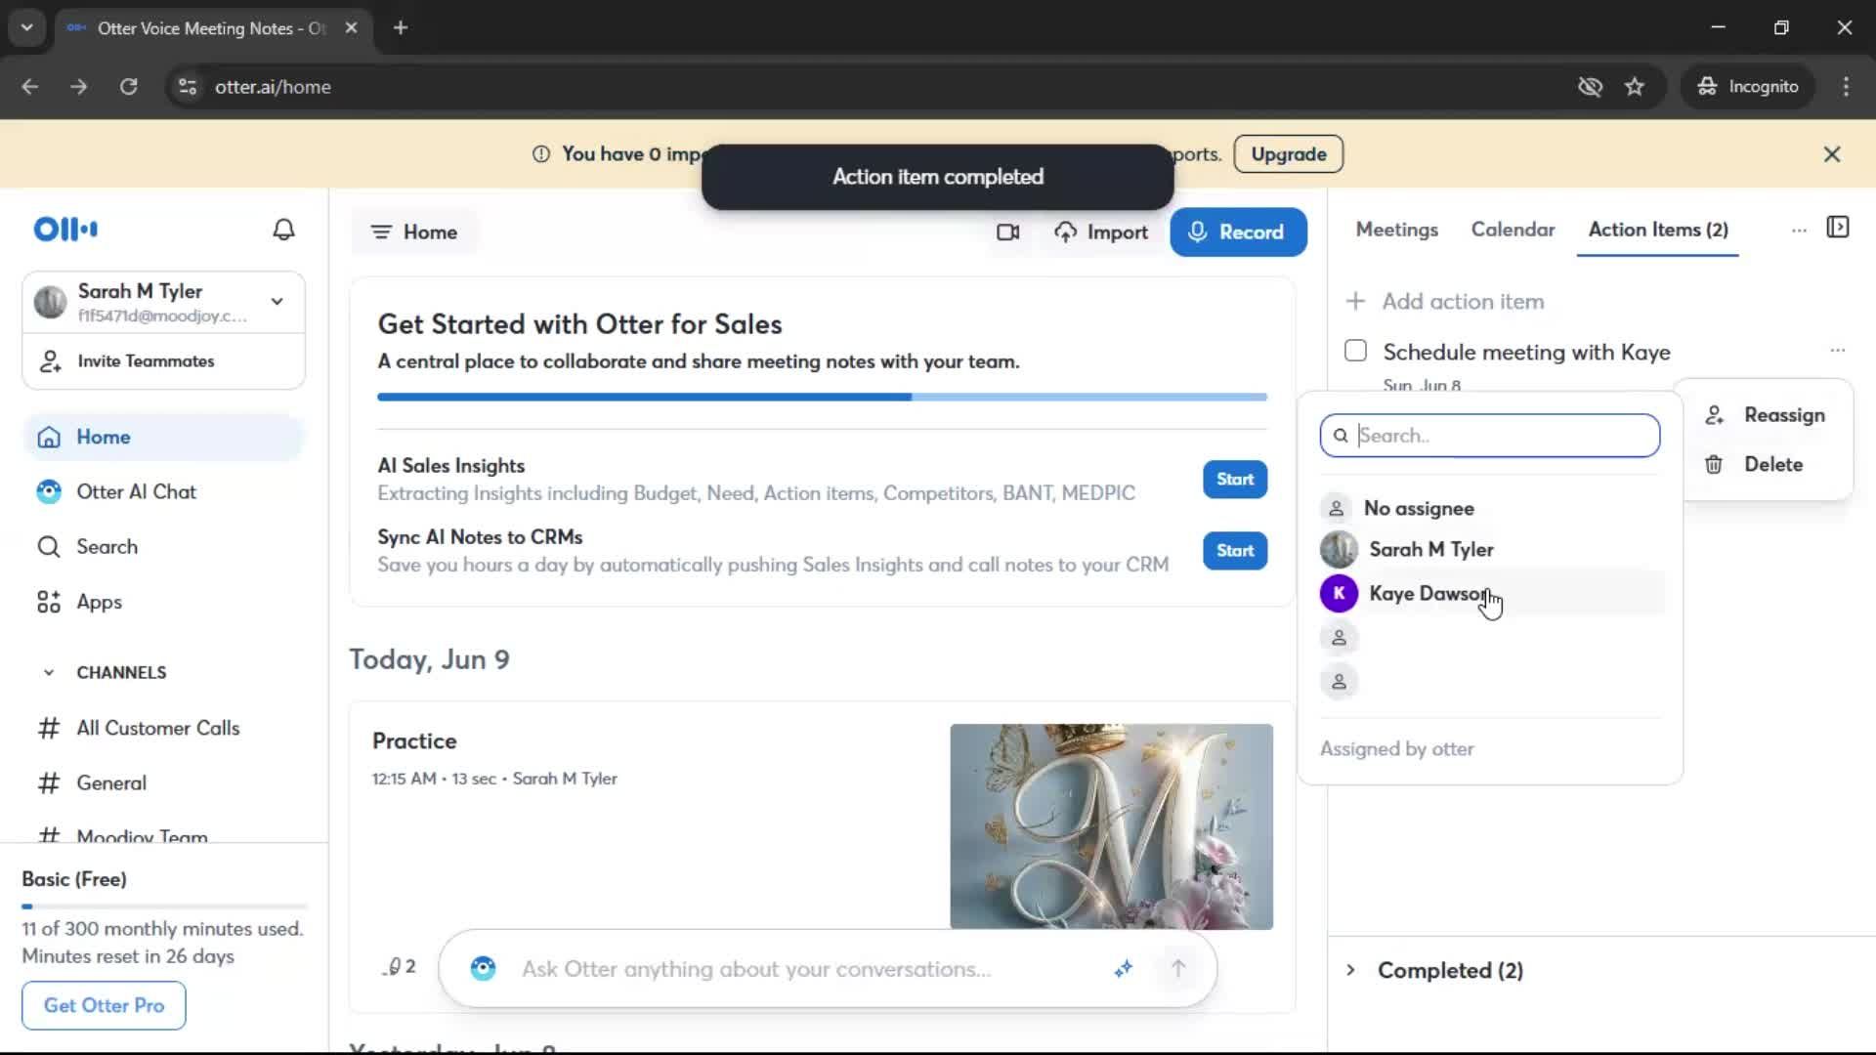Click the Get Started progress bar
This screenshot has height=1055, width=1876.
click(x=822, y=398)
